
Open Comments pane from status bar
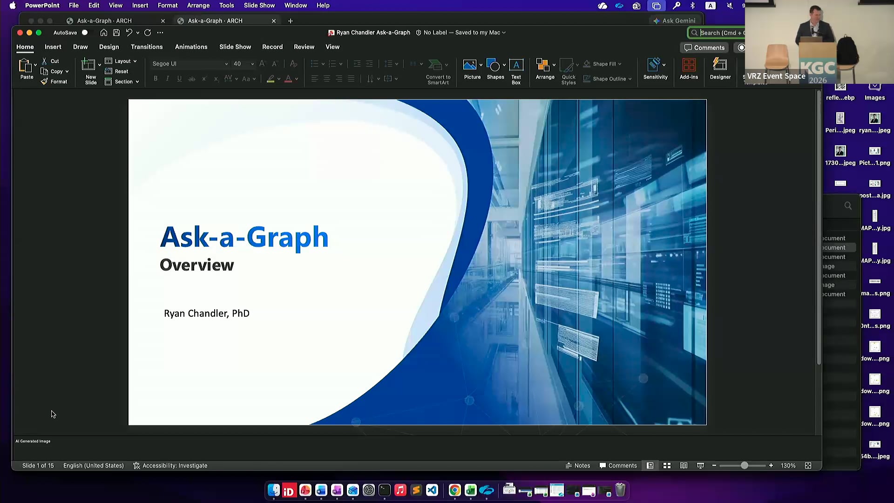618,466
